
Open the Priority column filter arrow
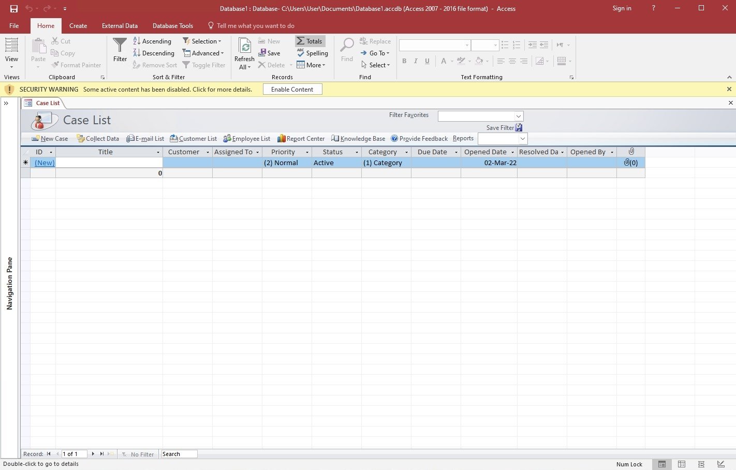[x=307, y=152]
